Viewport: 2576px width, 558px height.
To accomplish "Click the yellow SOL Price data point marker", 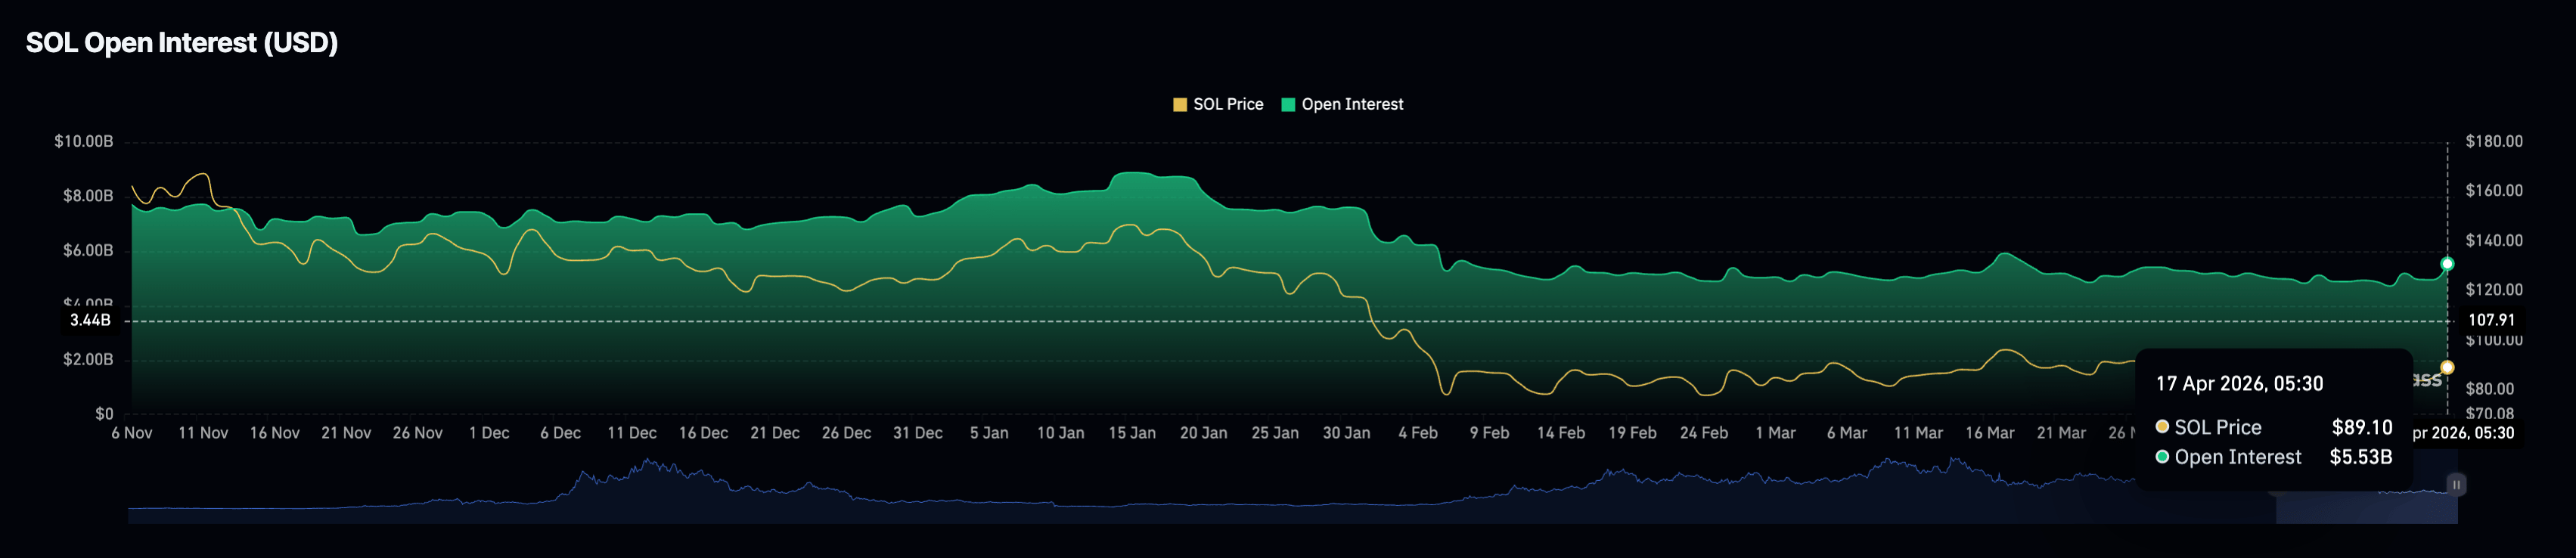I will point(2447,367).
